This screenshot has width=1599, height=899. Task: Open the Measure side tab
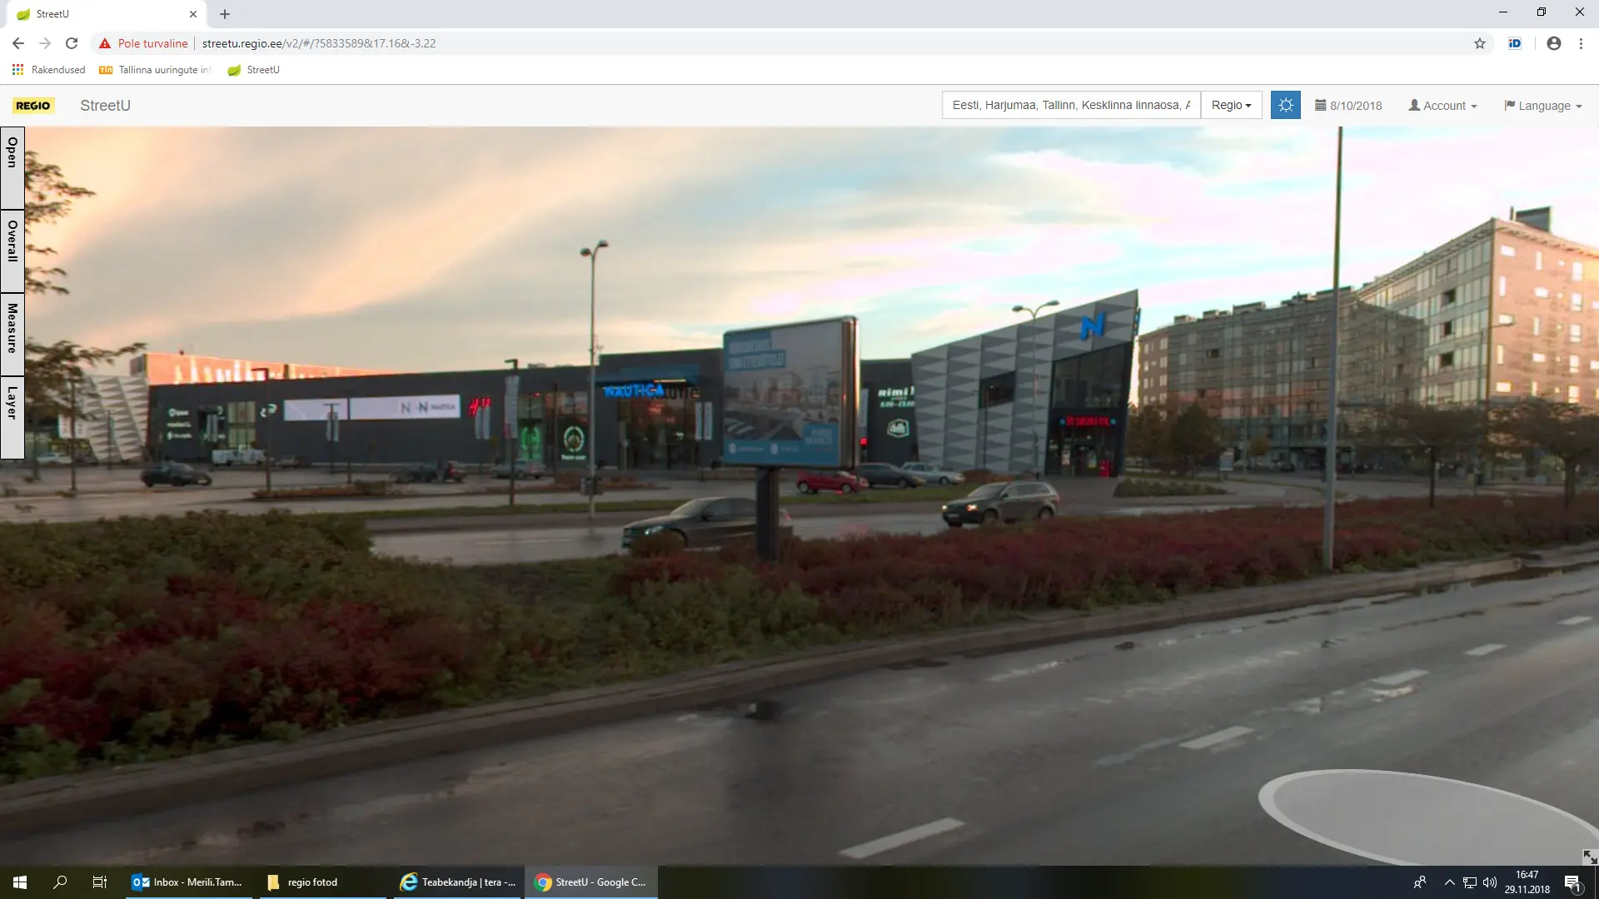tap(12, 333)
